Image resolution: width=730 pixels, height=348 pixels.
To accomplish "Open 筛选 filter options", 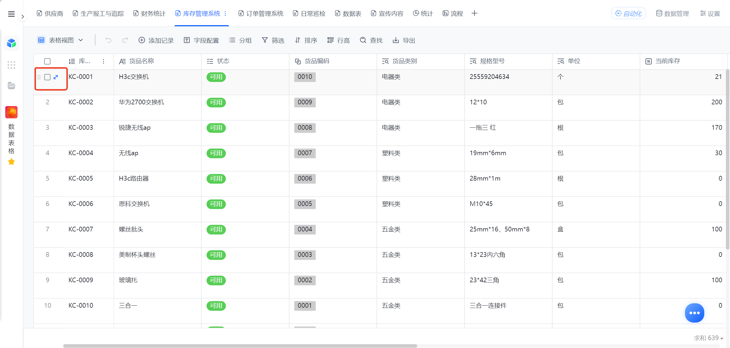I will click(273, 40).
